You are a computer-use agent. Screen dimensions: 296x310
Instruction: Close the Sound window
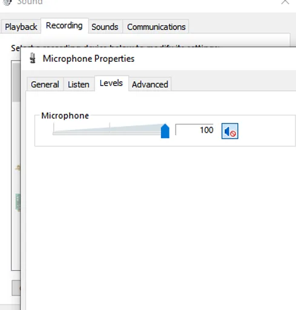pyautogui.click(x=285, y=2)
